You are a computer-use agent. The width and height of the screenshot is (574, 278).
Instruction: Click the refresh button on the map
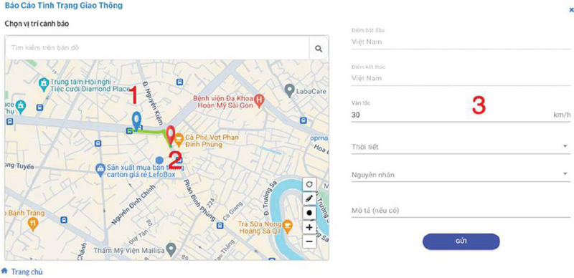309,184
